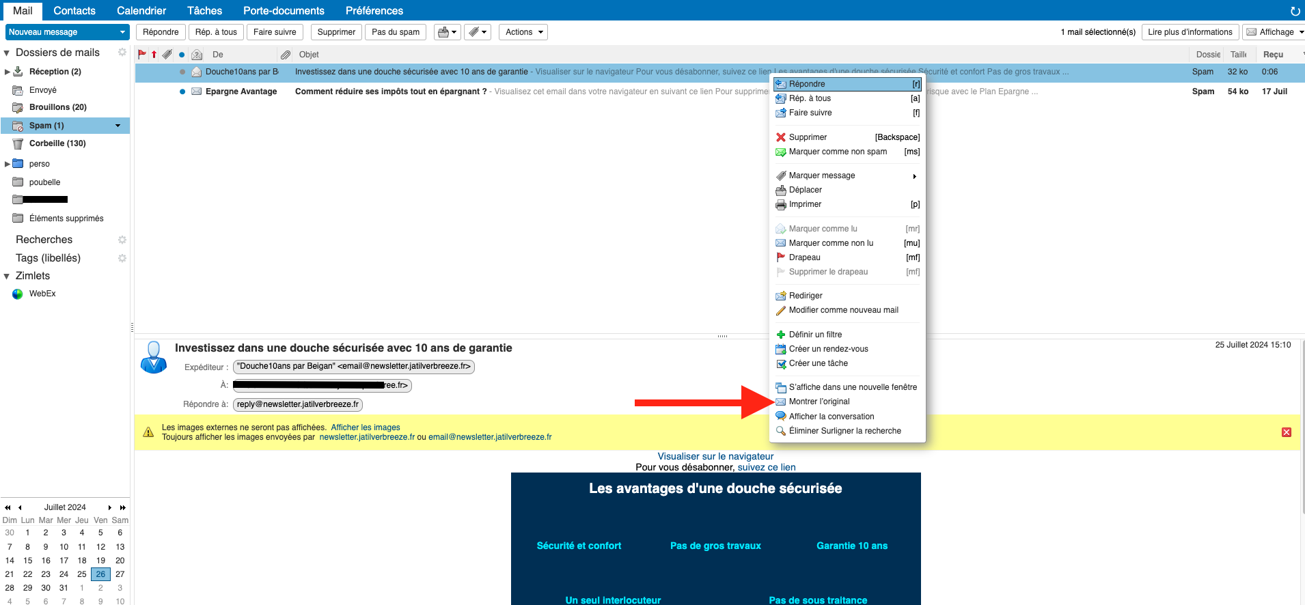Screen dimensions: 1305x605
Task: Click the Rép. à tous toolbar button
Action: 216,32
